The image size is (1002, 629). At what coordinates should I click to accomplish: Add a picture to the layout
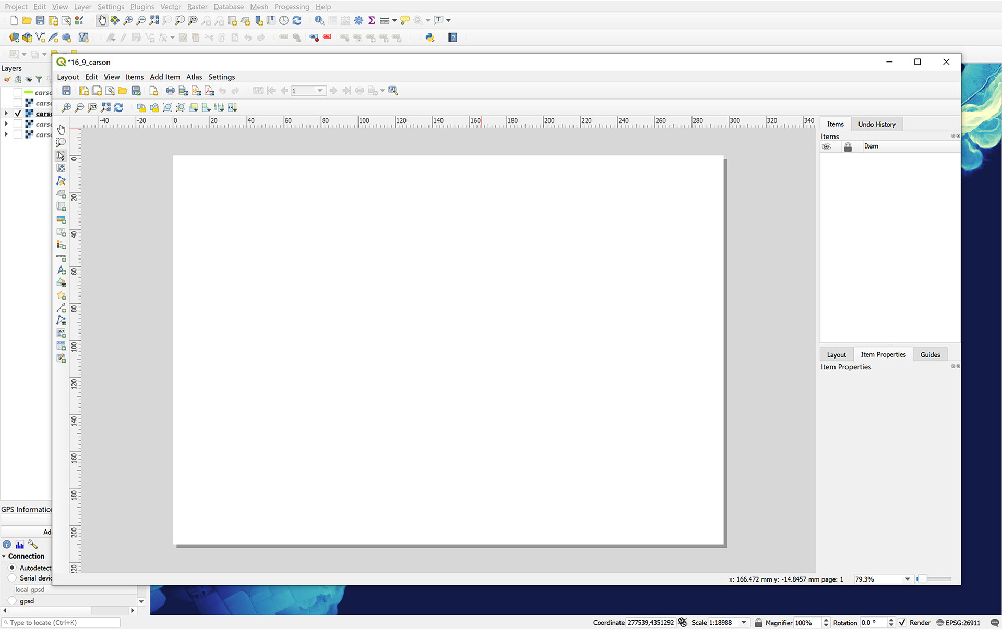(x=61, y=219)
